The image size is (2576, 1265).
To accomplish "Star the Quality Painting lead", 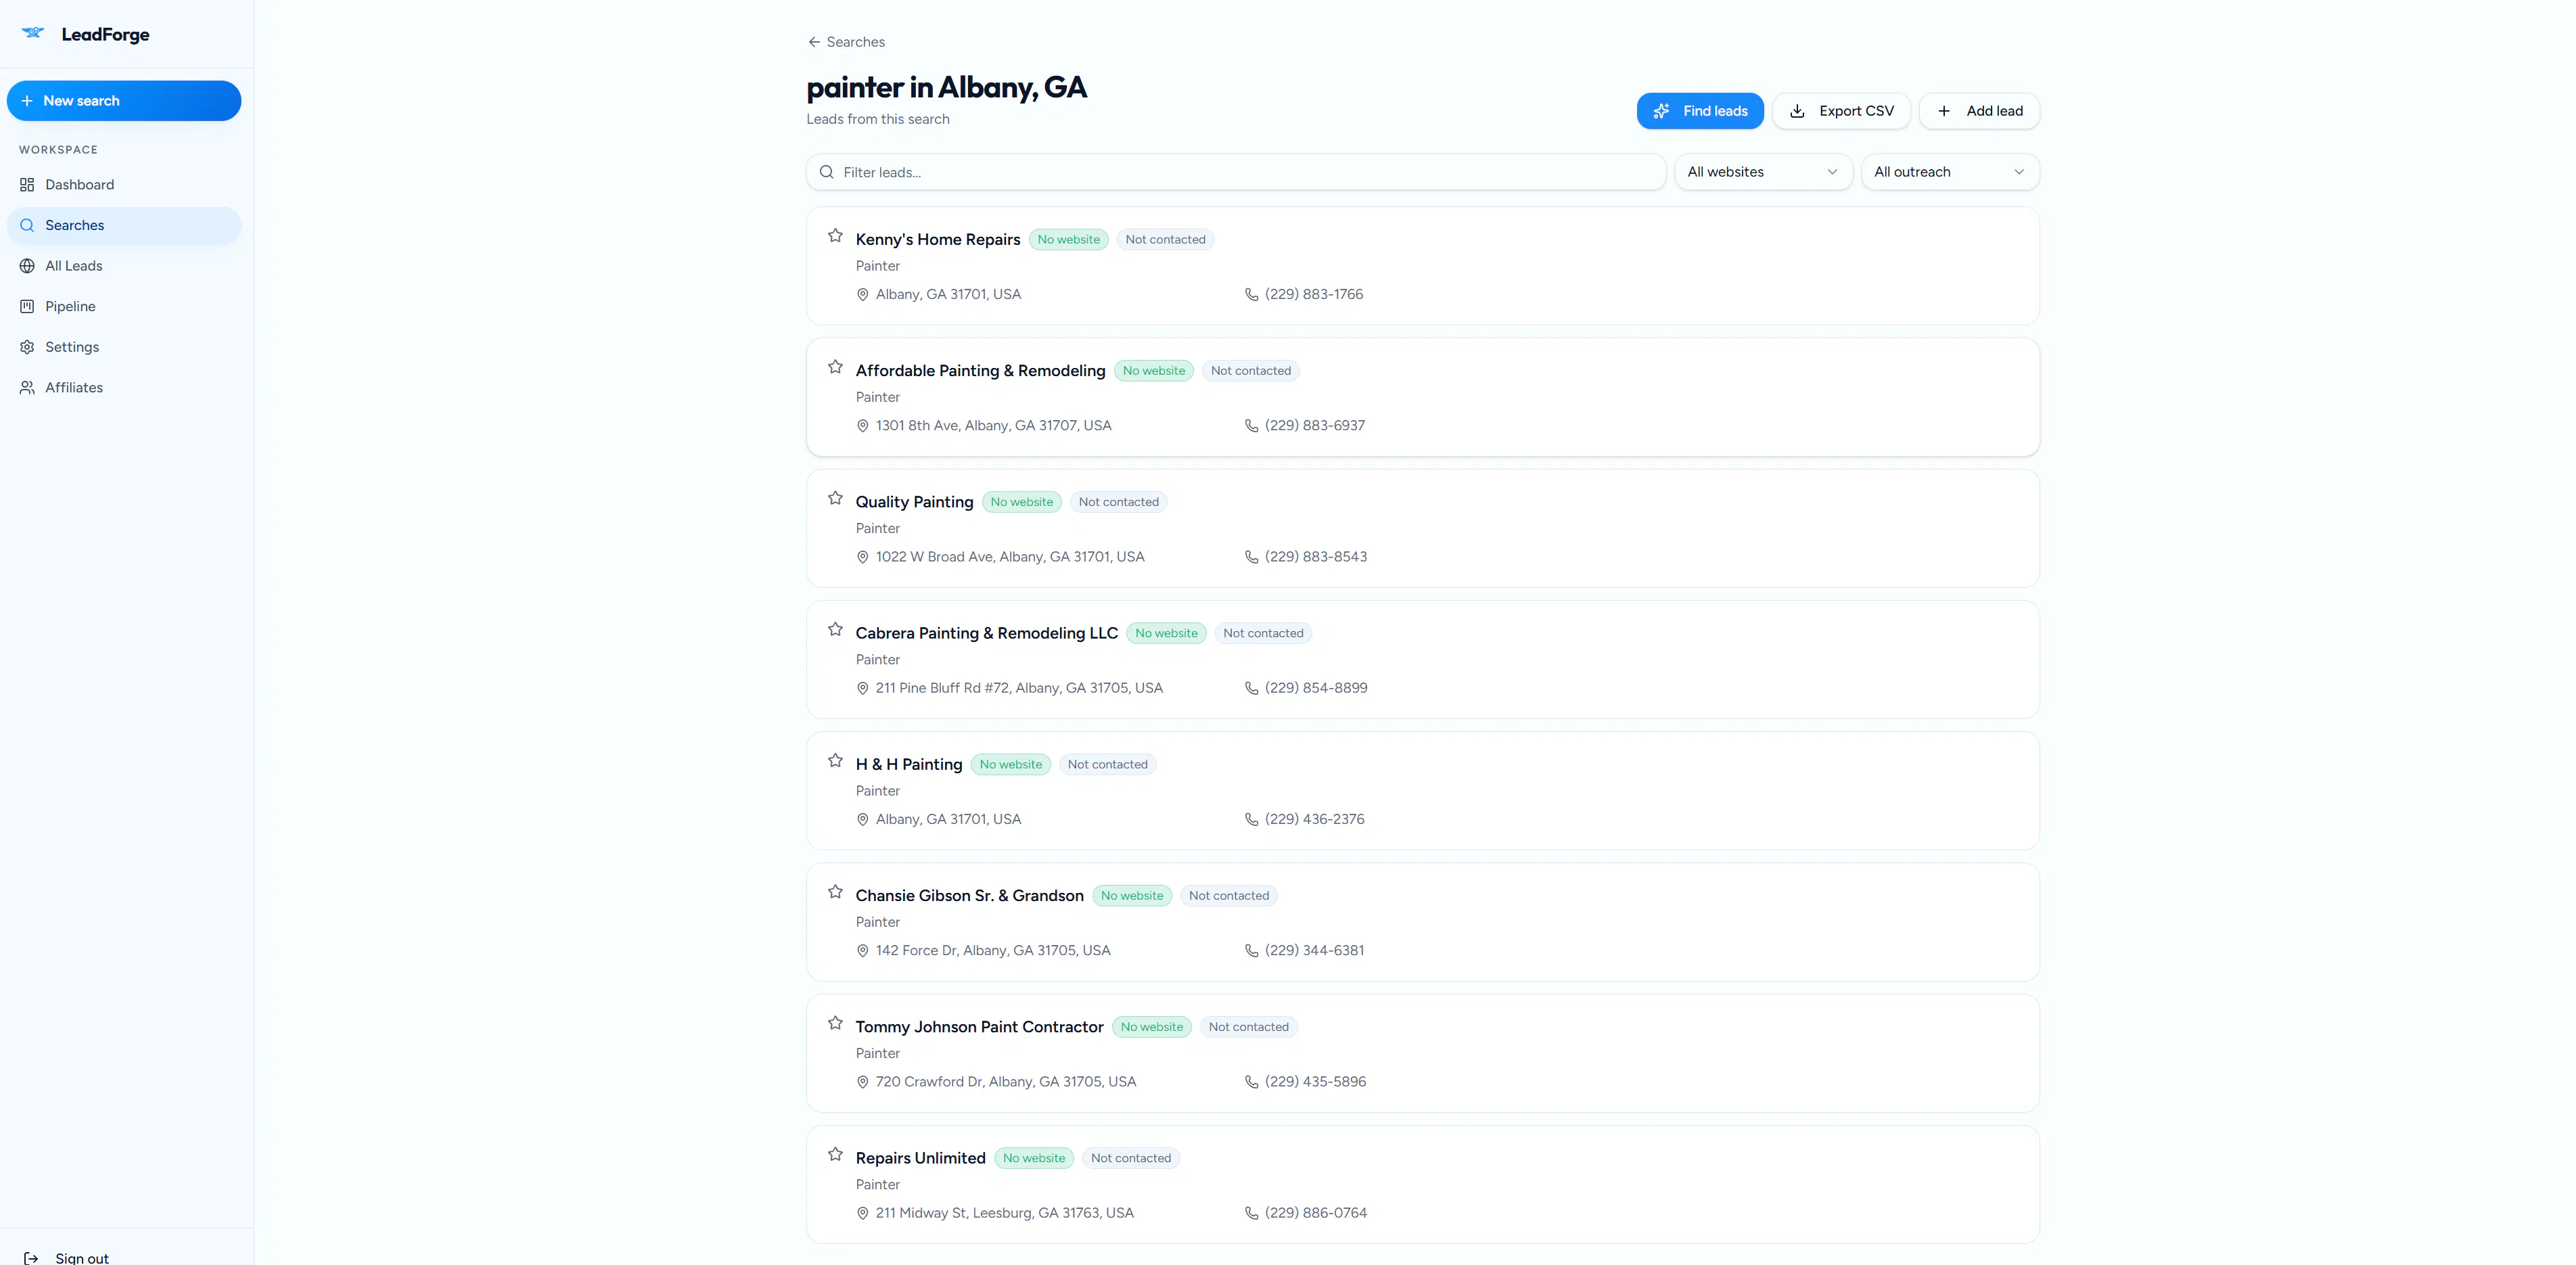I will (835, 498).
